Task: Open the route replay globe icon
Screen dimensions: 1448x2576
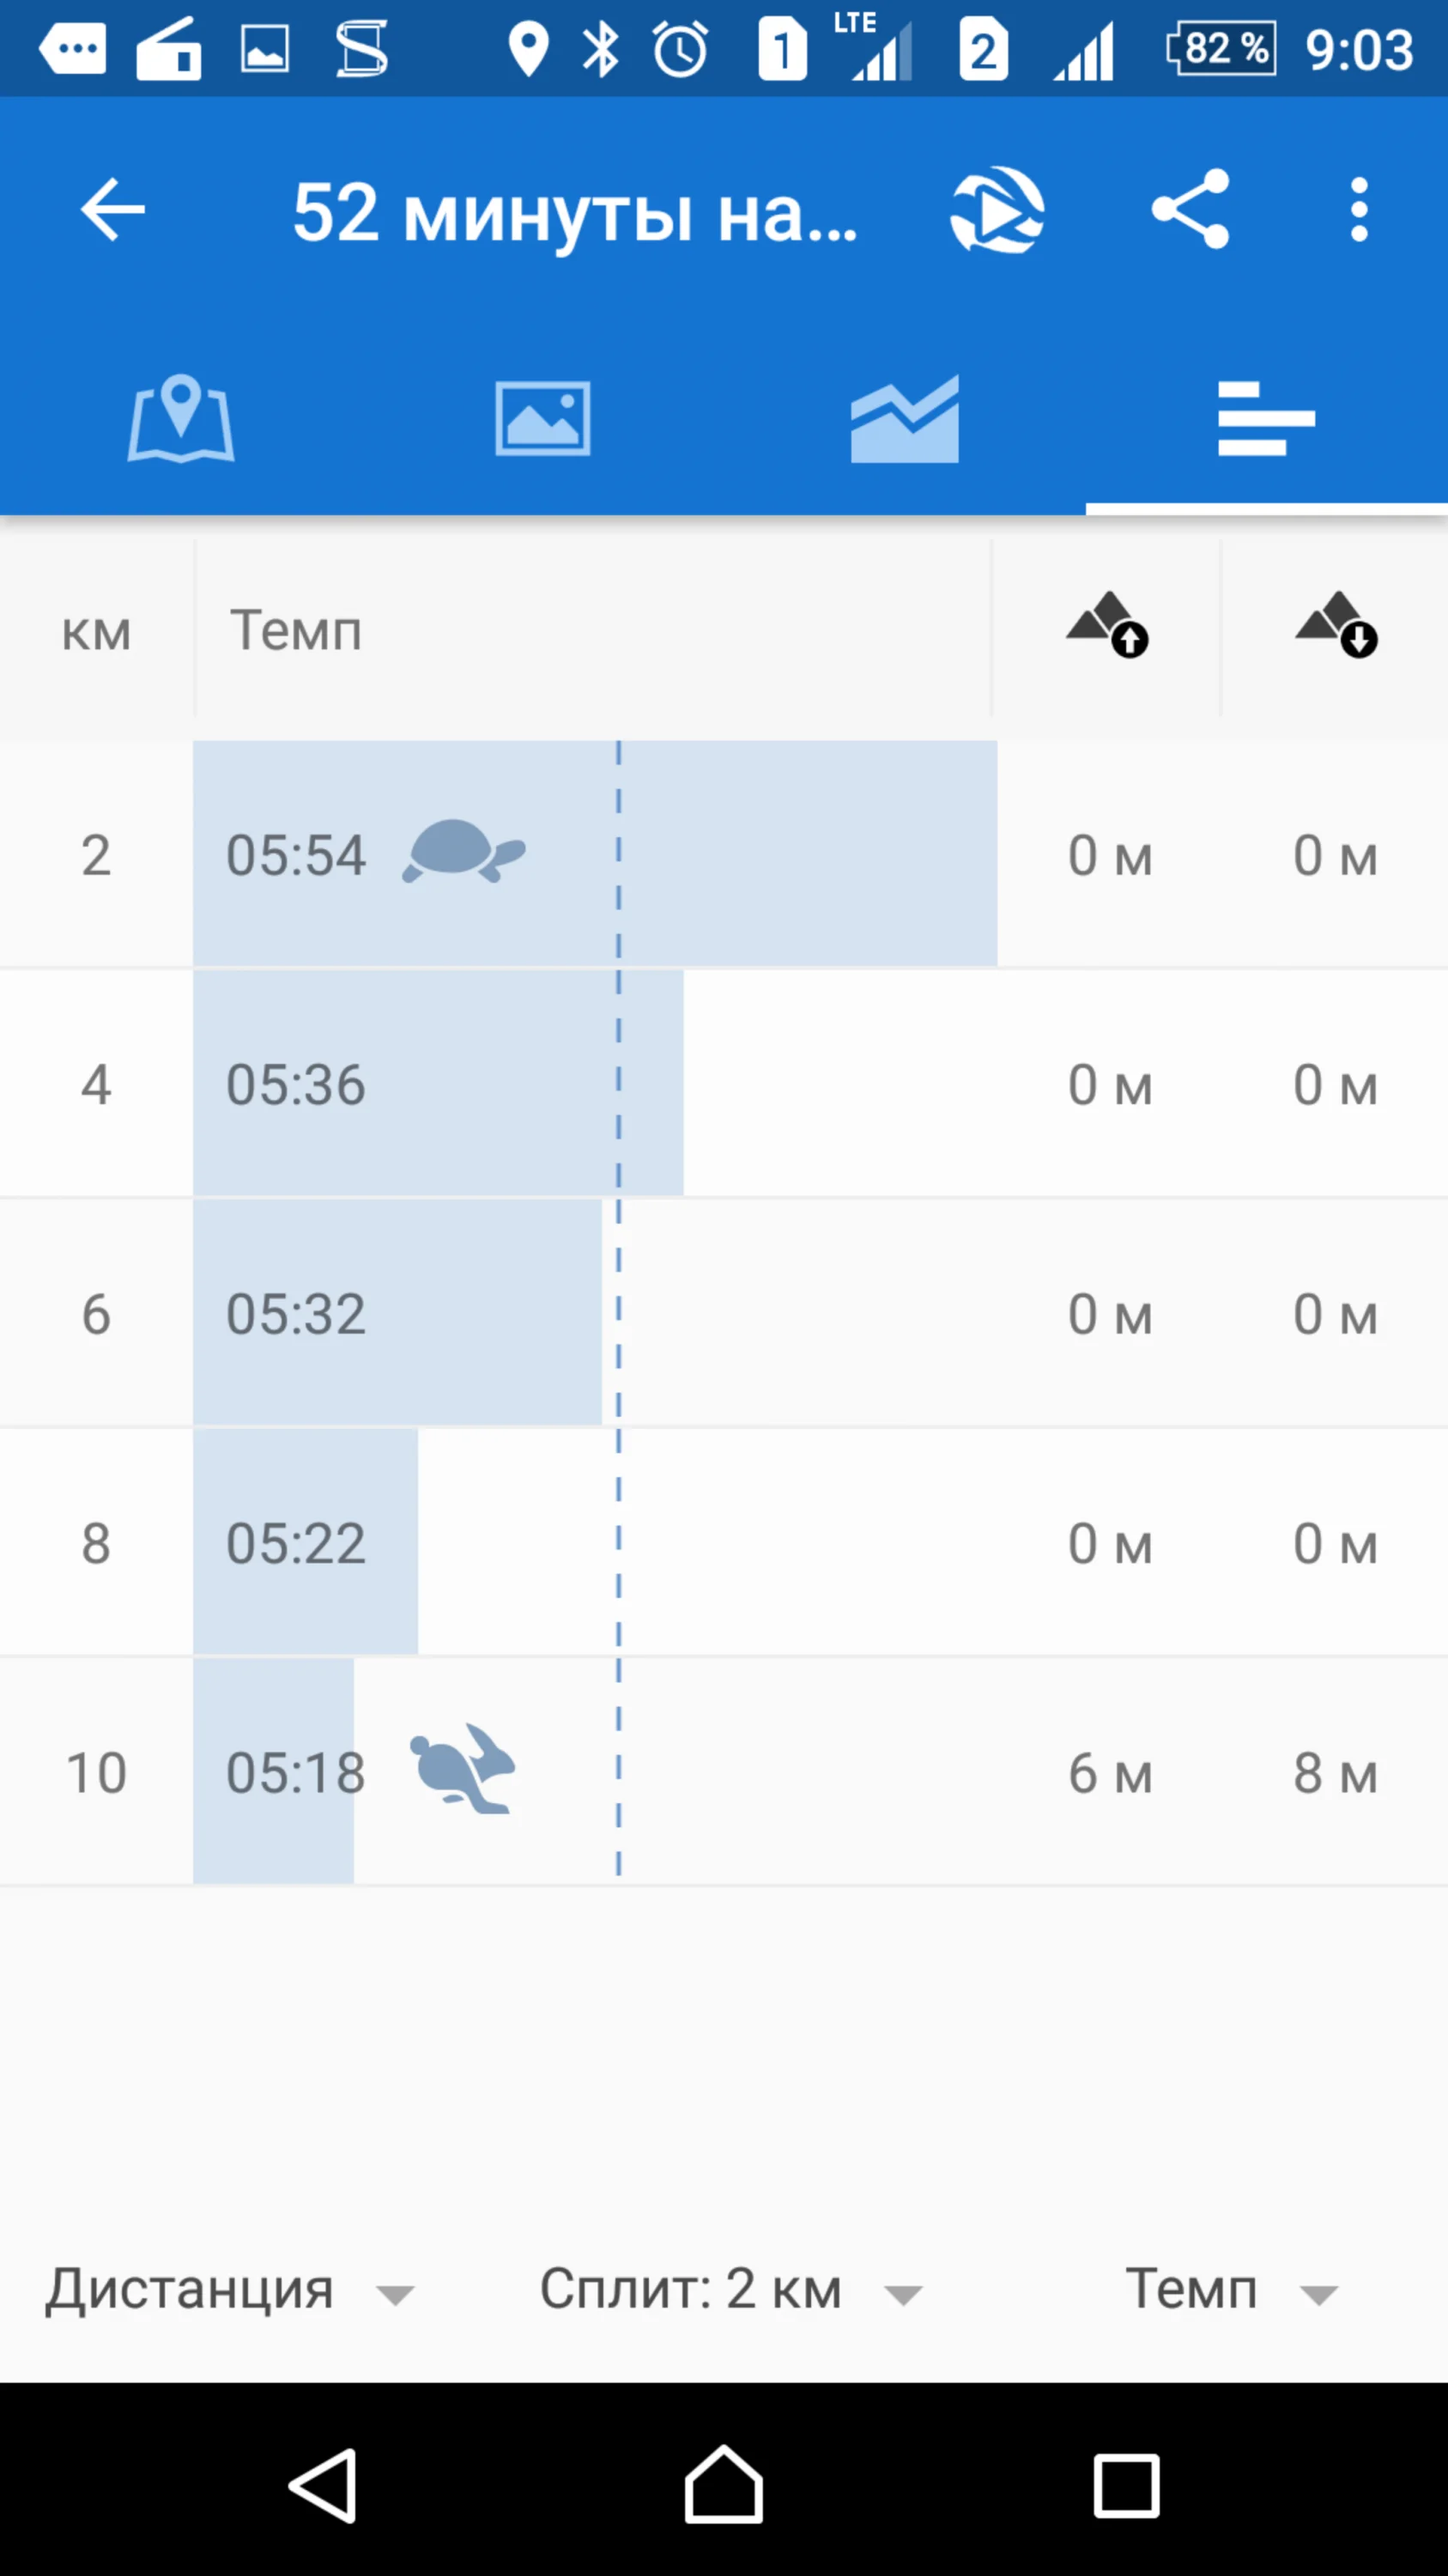Action: click(x=997, y=210)
